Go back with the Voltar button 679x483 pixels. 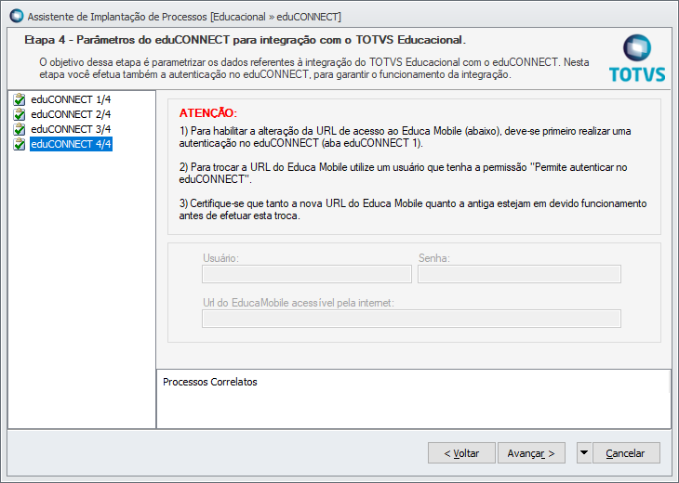[461, 452]
